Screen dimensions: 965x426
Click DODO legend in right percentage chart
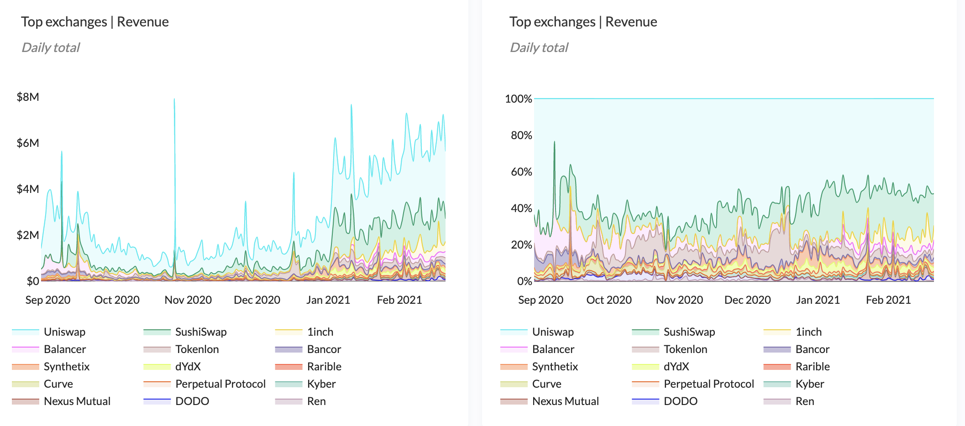point(665,401)
